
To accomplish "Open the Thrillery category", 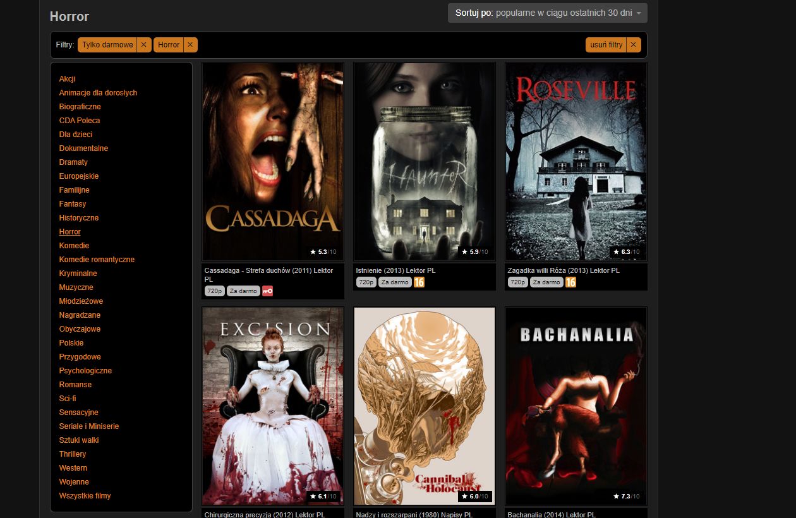I will click(73, 454).
